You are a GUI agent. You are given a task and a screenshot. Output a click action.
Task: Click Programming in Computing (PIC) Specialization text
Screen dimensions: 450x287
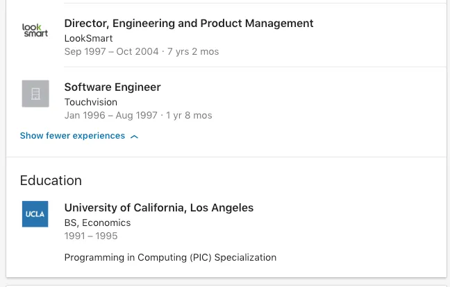(x=170, y=257)
